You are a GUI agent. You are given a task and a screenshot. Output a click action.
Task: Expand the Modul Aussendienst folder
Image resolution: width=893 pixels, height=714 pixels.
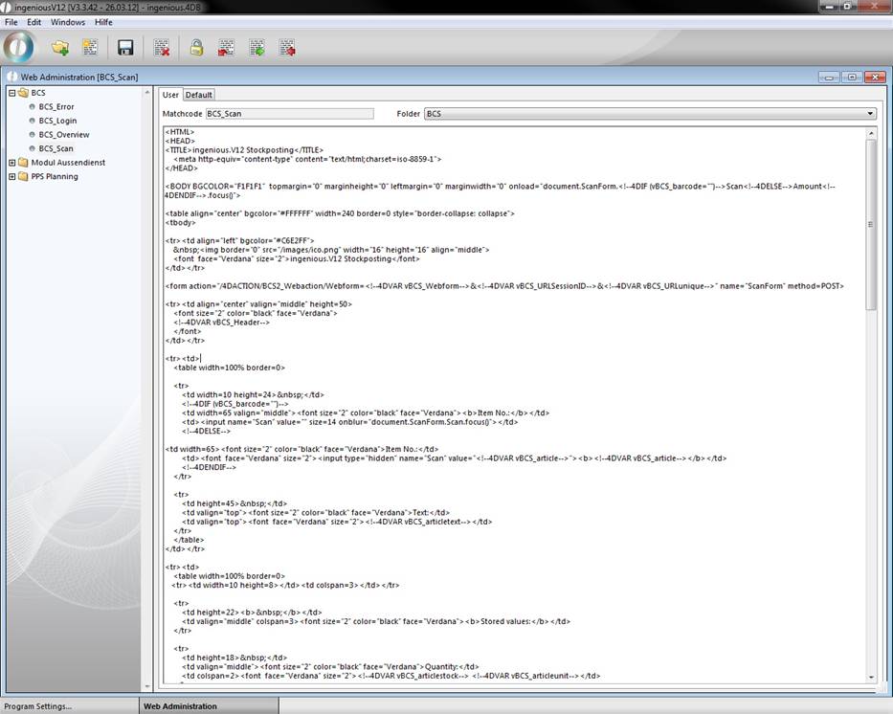[x=12, y=163]
